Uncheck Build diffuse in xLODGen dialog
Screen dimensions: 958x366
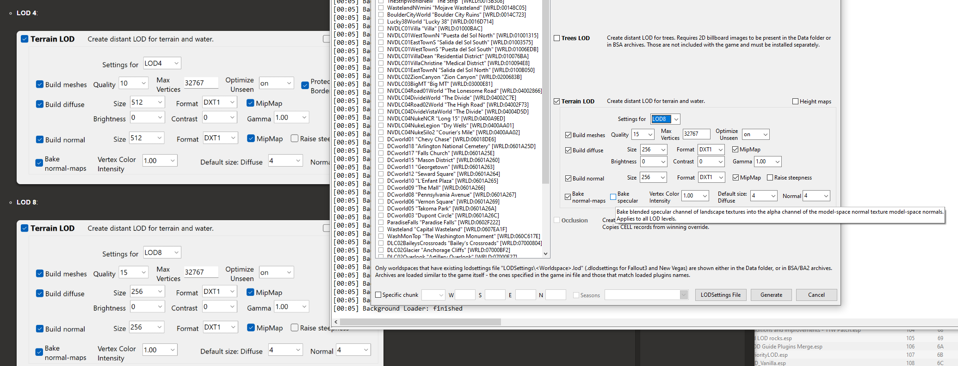[x=568, y=150]
